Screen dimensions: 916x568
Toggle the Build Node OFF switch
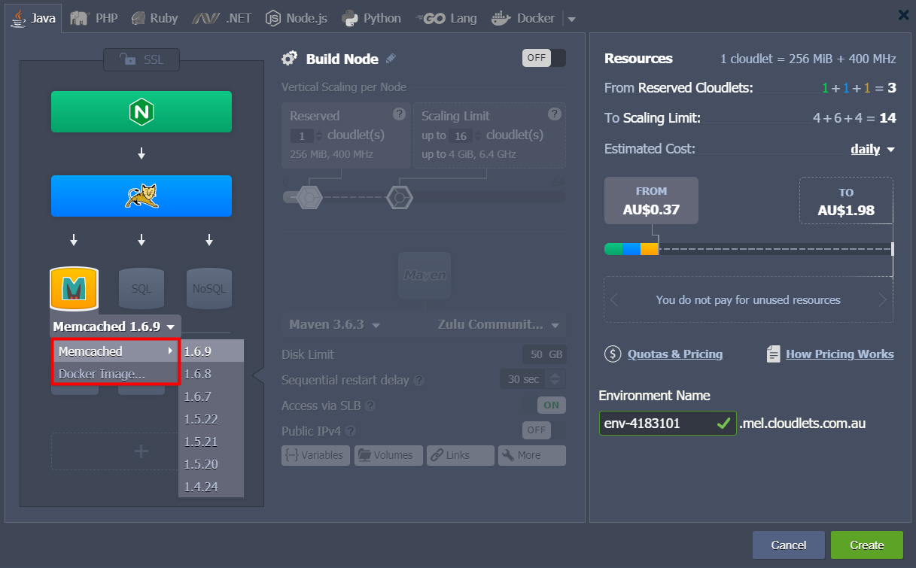543,58
